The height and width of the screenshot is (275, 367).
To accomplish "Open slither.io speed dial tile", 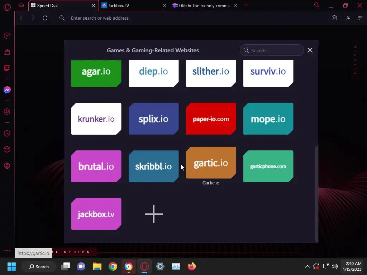I will (x=211, y=73).
